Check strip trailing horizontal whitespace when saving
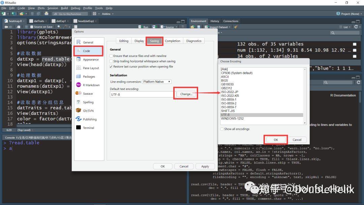The image size is (364, 205). [111, 61]
